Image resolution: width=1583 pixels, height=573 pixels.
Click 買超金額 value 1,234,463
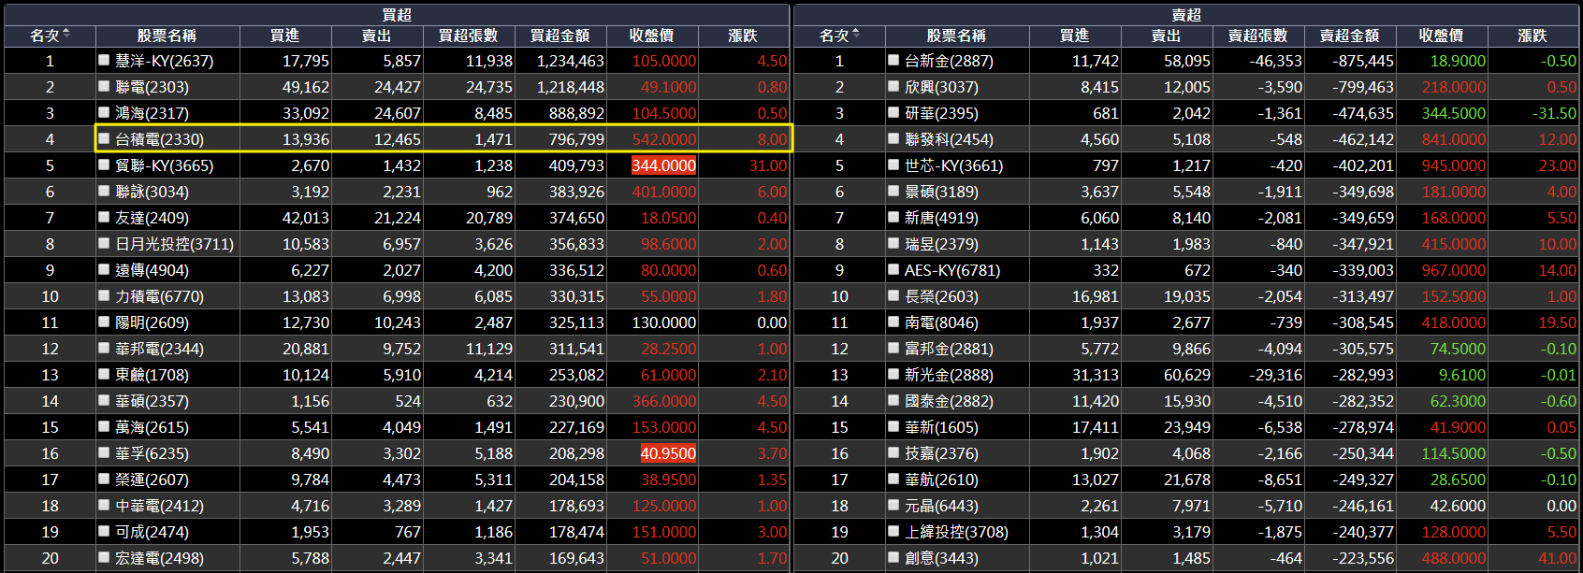[x=571, y=61]
